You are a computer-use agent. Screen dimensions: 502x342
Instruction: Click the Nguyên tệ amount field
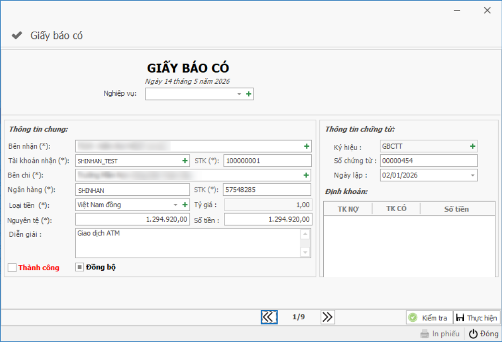coord(132,219)
